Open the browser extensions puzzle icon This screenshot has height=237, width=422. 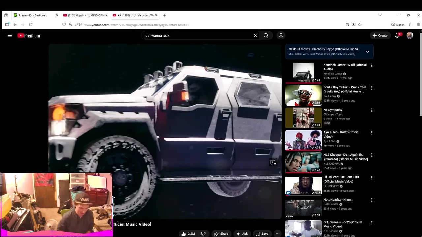(x=410, y=25)
